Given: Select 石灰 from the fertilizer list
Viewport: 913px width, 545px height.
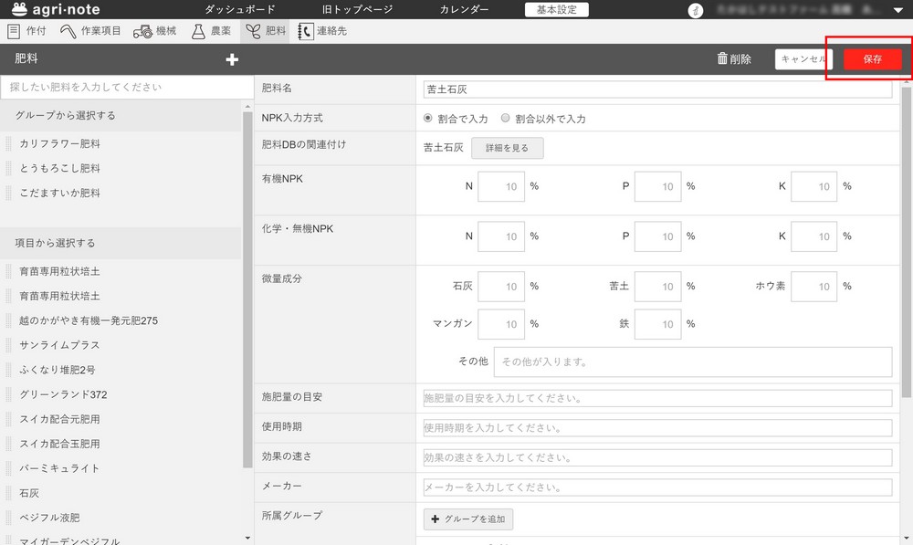Looking at the screenshot, I should click(29, 493).
